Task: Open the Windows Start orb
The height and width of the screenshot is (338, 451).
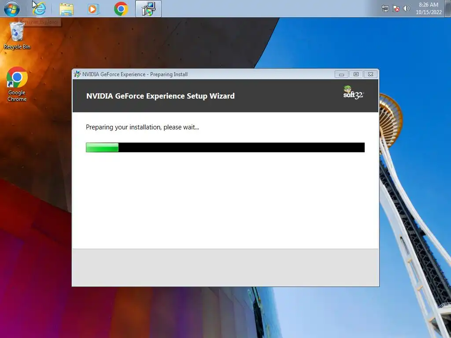Action: [x=12, y=9]
